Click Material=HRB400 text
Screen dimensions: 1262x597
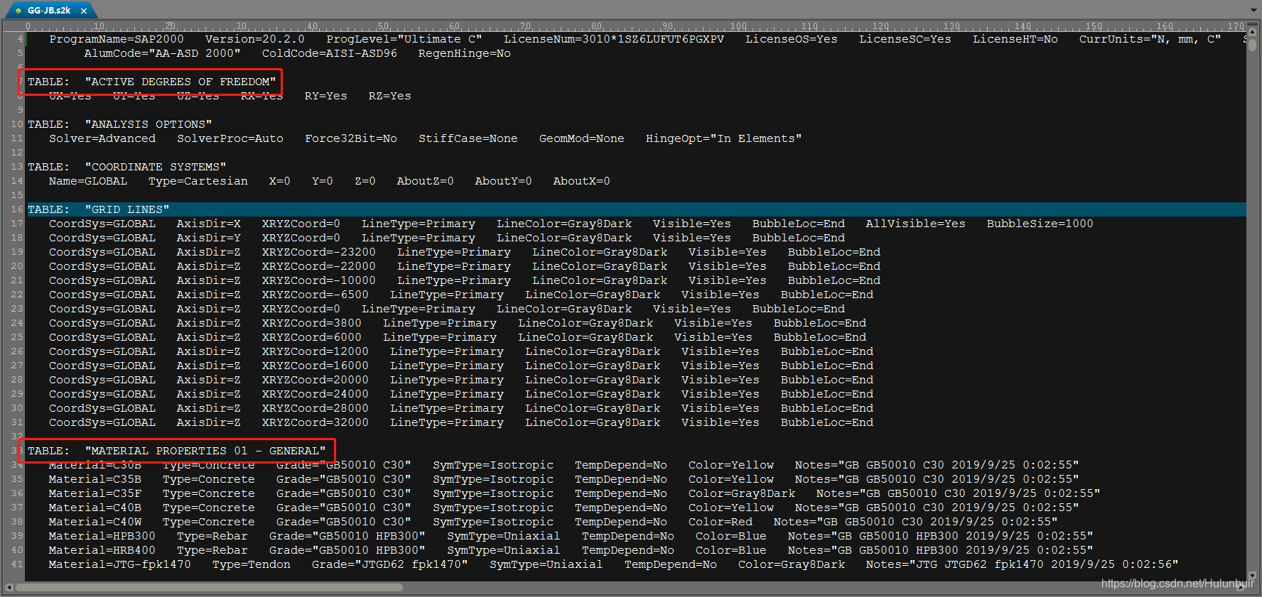pos(102,550)
